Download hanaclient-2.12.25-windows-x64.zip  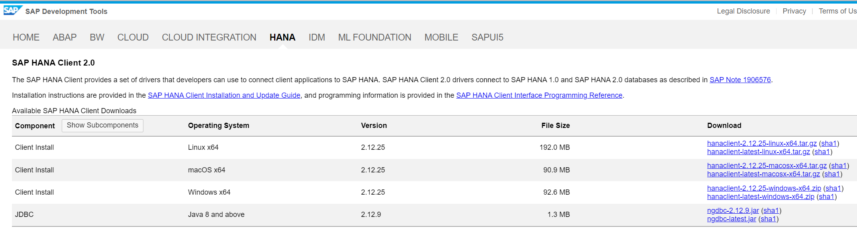[764, 188]
